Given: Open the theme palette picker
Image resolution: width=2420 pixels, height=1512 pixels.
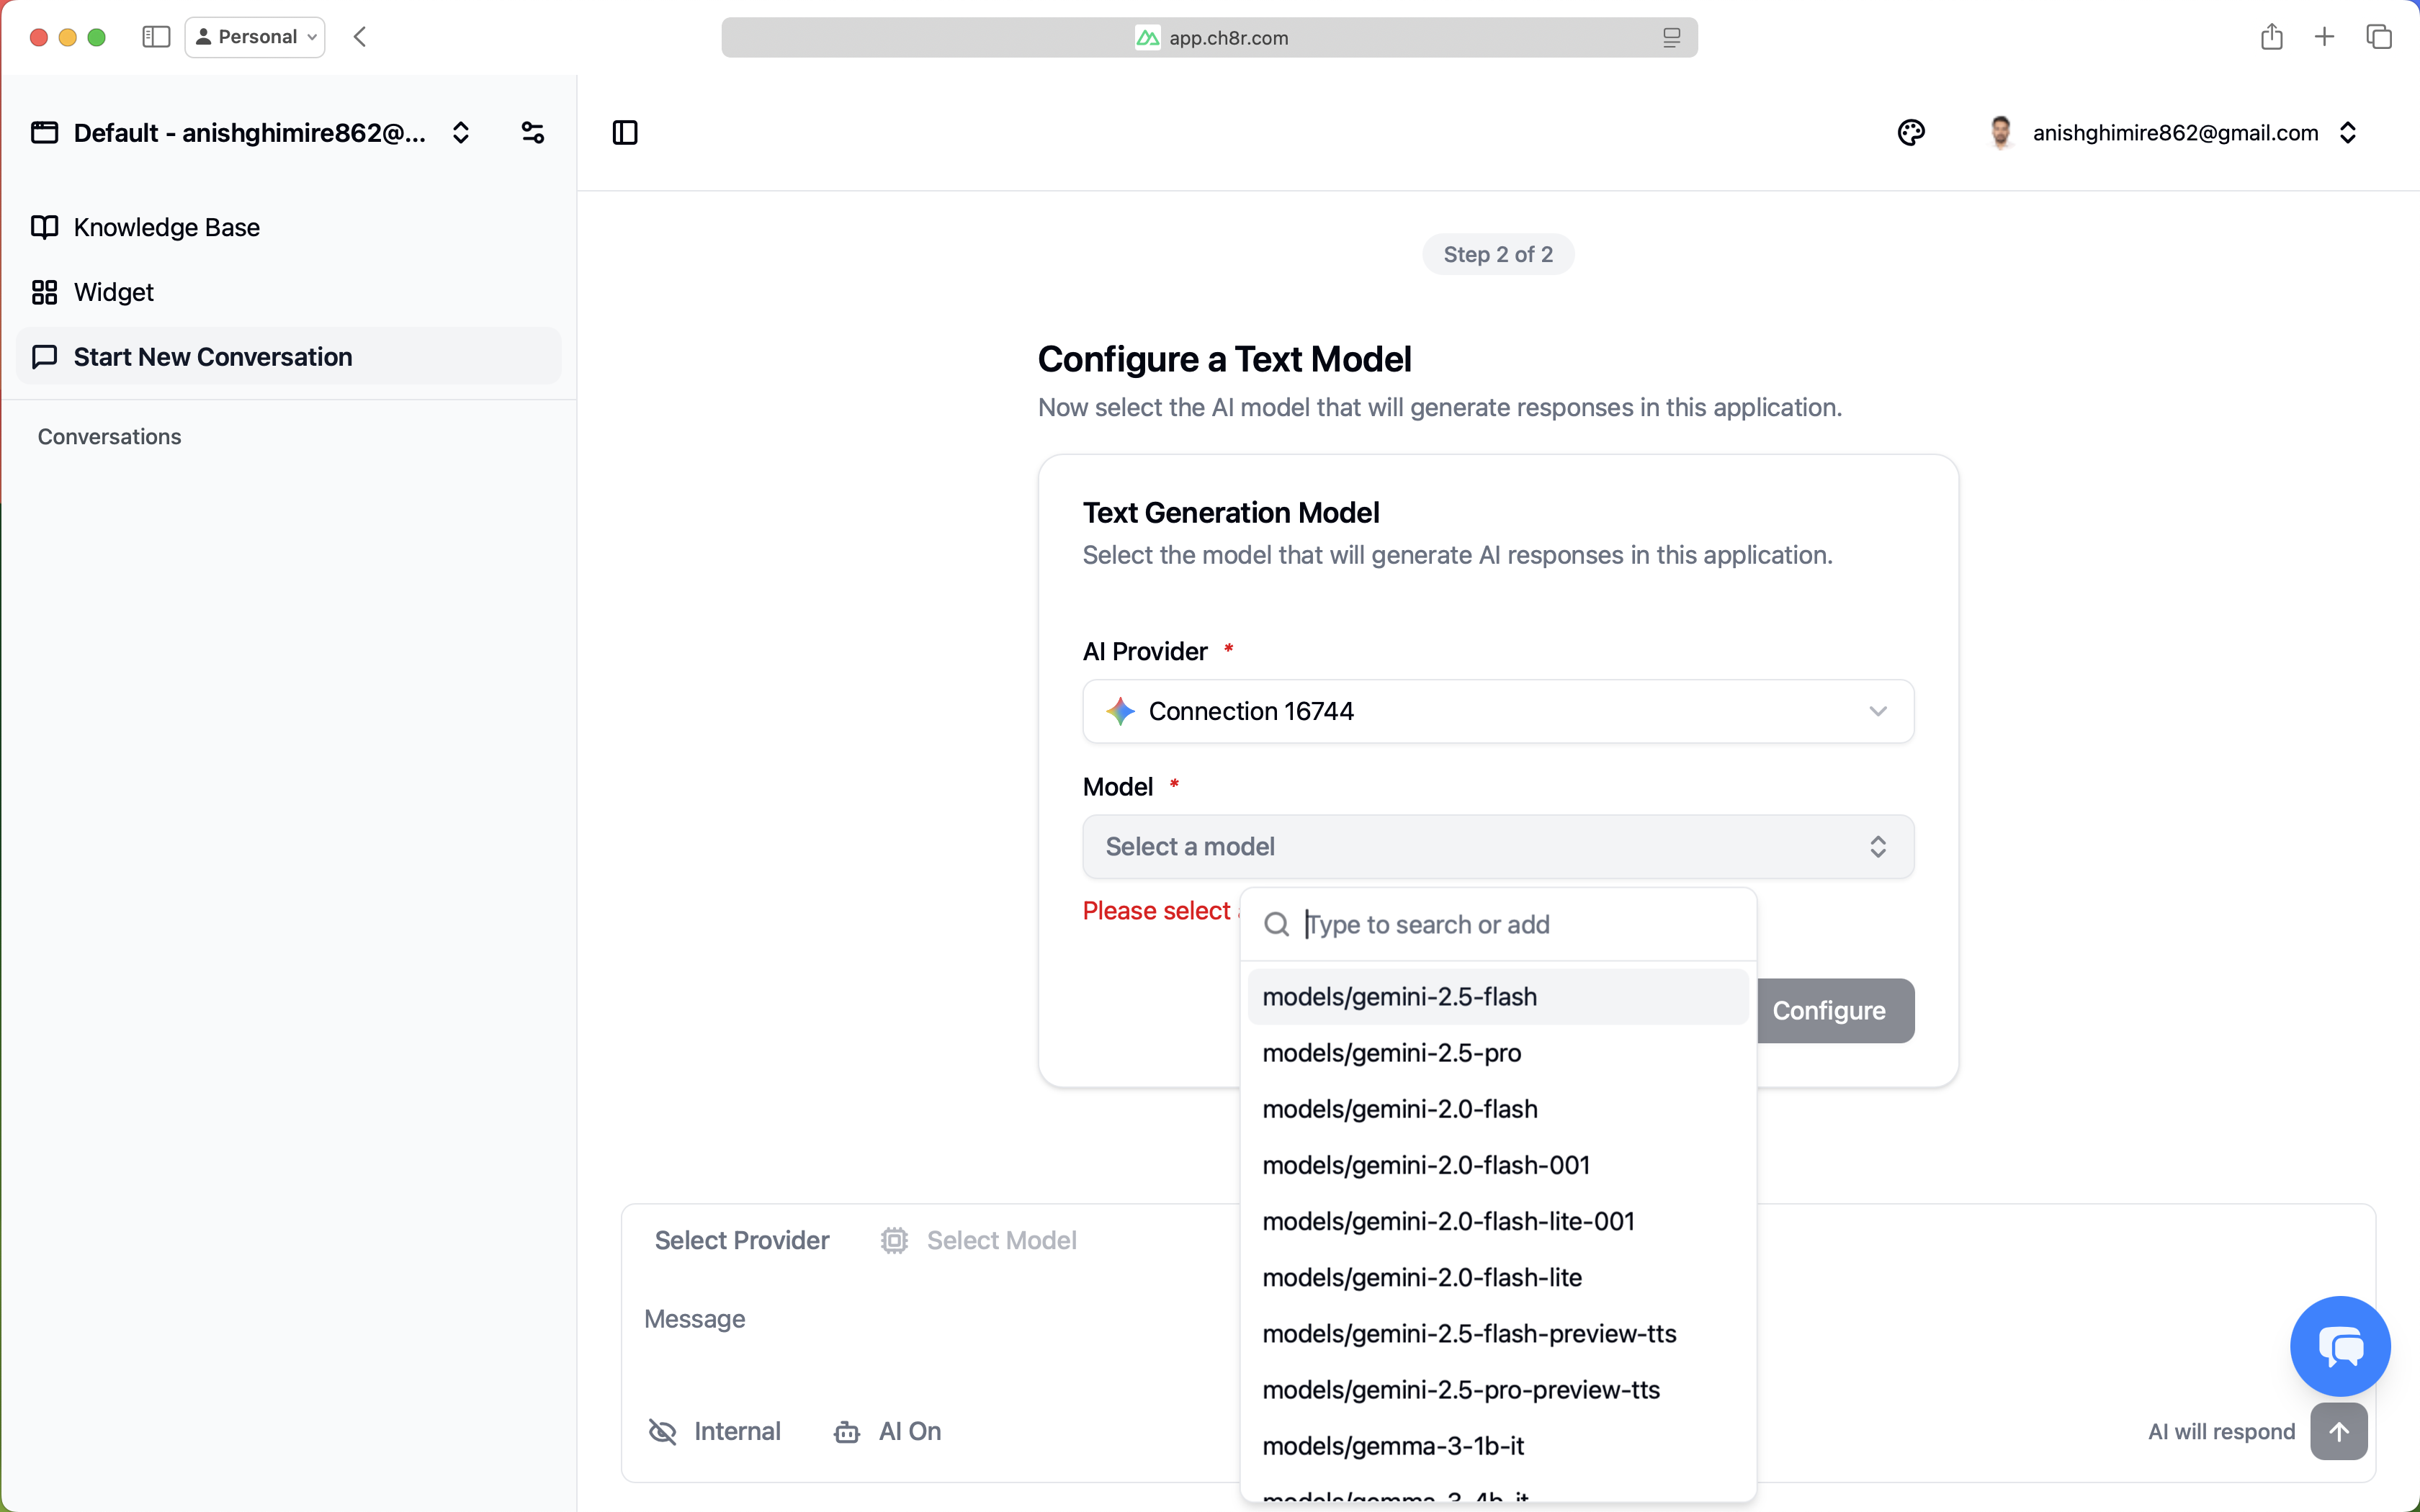Looking at the screenshot, I should (1911, 132).
